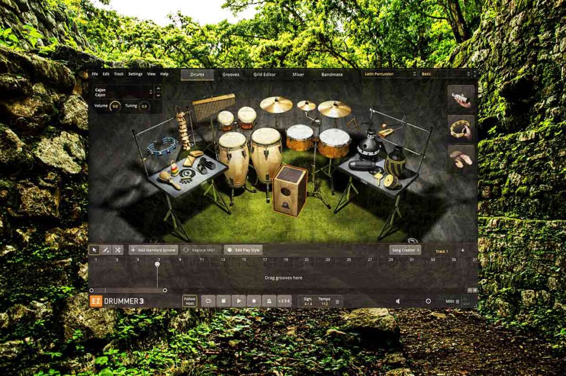Viewport: 566px width, 376px height.
Task: Click the rightmost cymbal
Action: pyautogui.click(x=334, y=109)
